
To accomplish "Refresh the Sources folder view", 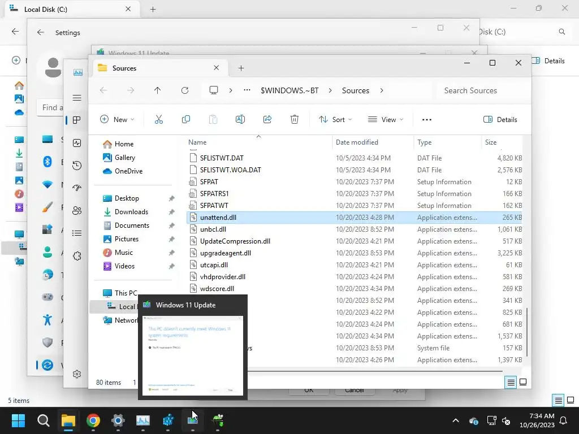I will click(185, 90).
